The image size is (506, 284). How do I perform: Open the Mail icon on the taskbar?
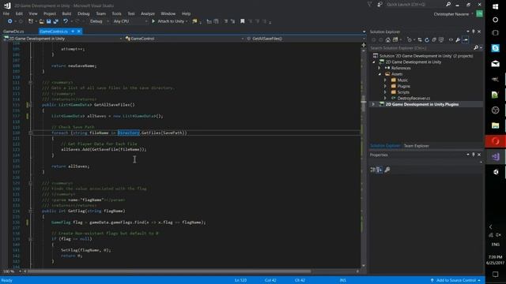click(496, 64)
